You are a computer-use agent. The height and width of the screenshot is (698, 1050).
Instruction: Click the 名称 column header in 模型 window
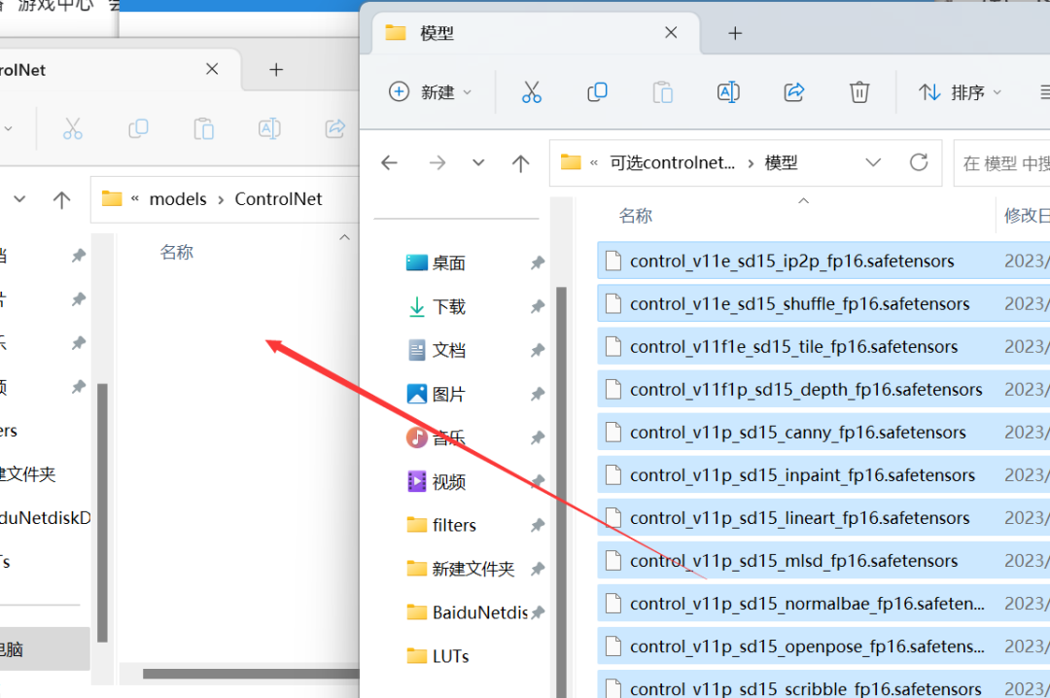coord(636,216)
